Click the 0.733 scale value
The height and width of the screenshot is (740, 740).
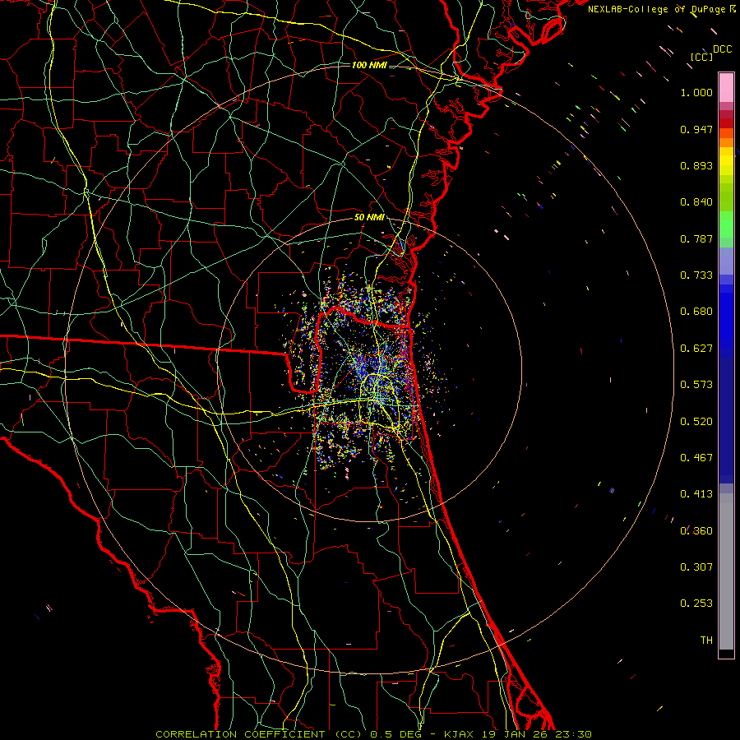point(696,275)
